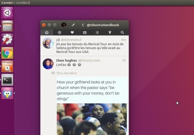
Task: Close the Corebird window
Action: 44,25
